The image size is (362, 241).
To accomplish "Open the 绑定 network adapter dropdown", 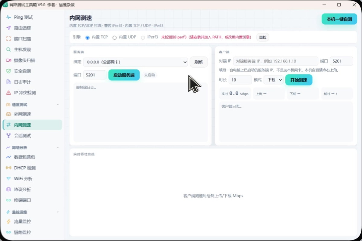I will tap(135, 62).
